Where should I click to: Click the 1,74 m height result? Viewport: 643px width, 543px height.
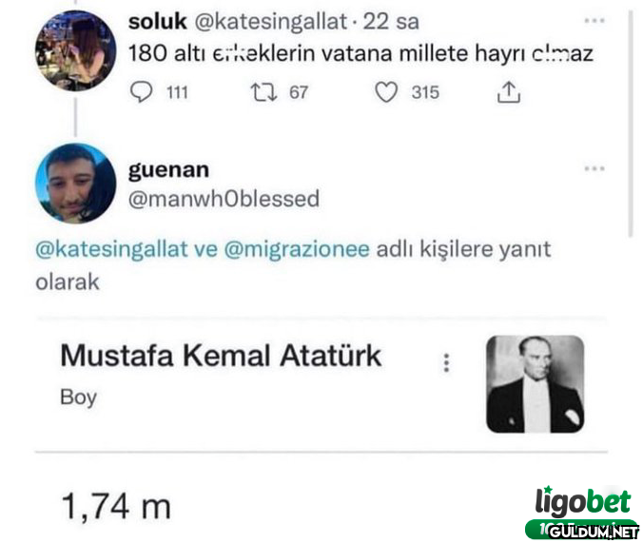116,507
